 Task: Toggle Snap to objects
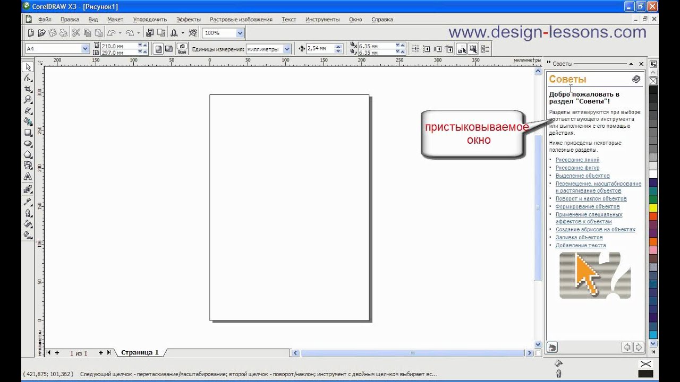(438, 49)
